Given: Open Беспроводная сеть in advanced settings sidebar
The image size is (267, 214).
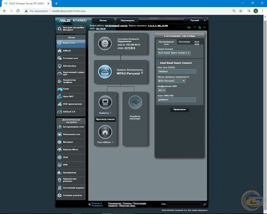Looking at the screenshot, I should pyautogui.click(x=71, y=127).
